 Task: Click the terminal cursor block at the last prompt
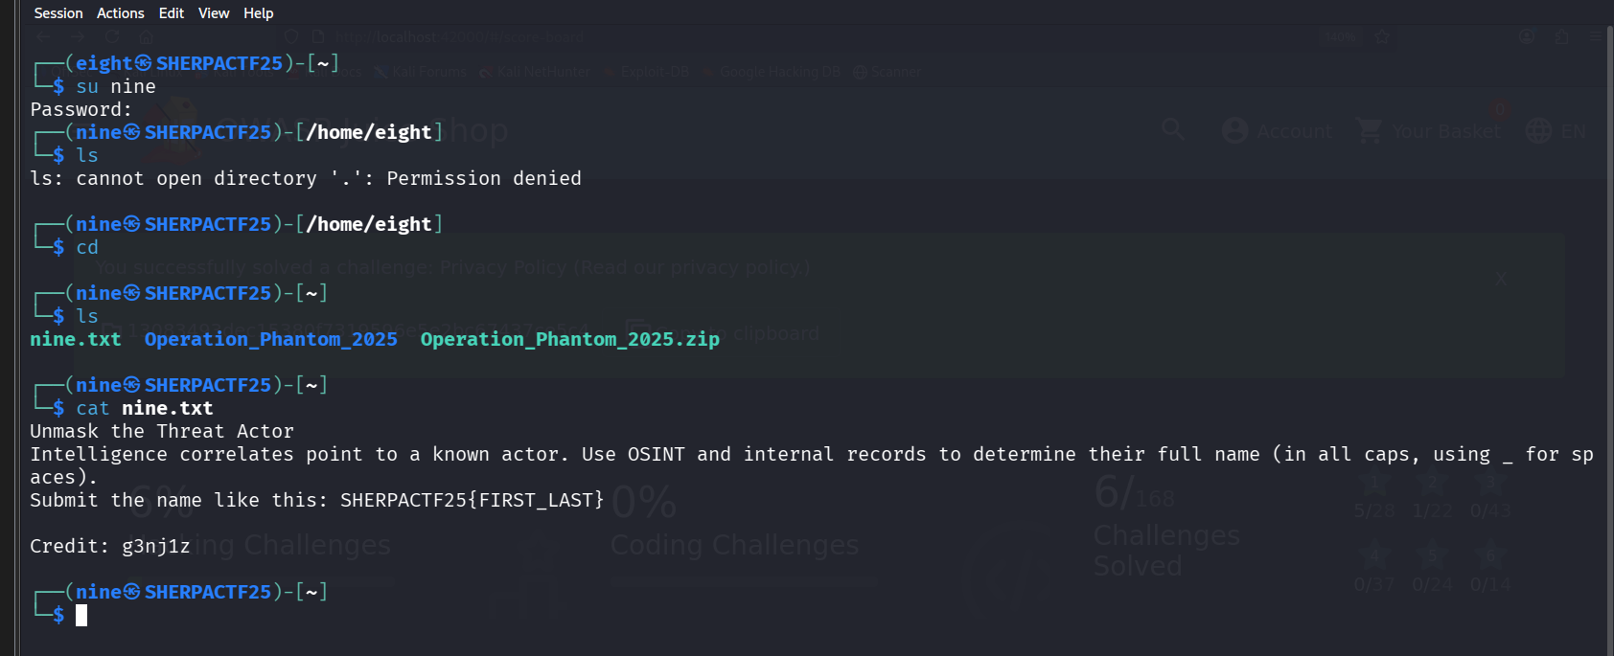pyautogui.click(x=81, y=615)
